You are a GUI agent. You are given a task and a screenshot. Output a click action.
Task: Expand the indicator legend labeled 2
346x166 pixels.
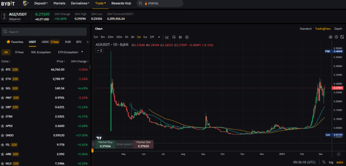(x=99, y=51)
